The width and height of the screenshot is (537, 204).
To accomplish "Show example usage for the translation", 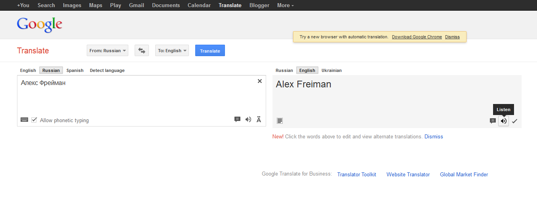I will click(493, 121).
